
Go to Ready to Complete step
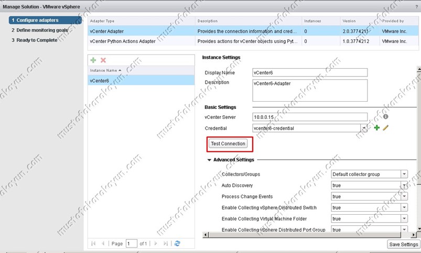[x=34, y=40]
